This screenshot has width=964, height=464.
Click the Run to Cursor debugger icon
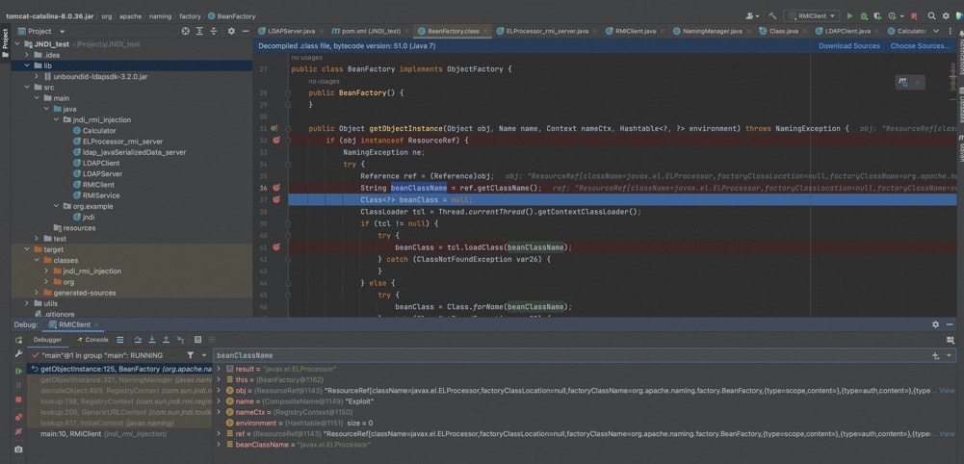180,339
